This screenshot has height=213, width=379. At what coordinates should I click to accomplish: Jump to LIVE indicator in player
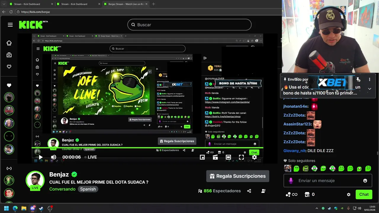coord(91,157)
